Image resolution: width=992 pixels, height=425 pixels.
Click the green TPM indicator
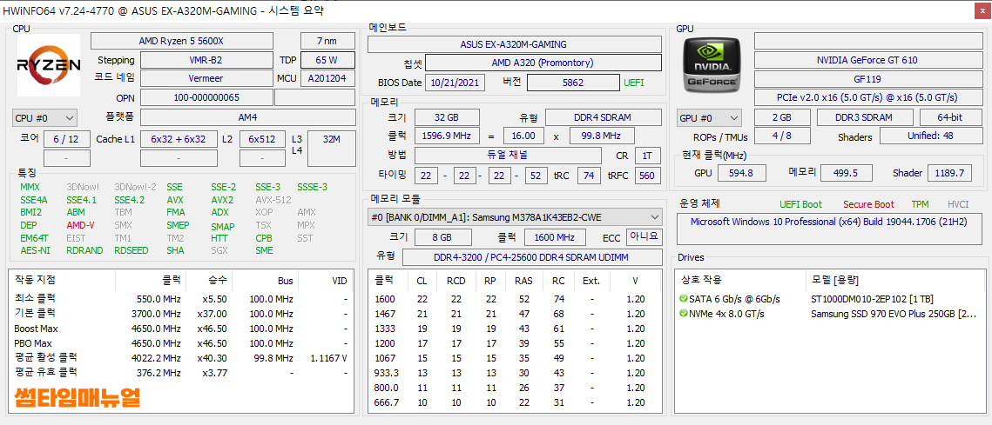coord(921,204)
